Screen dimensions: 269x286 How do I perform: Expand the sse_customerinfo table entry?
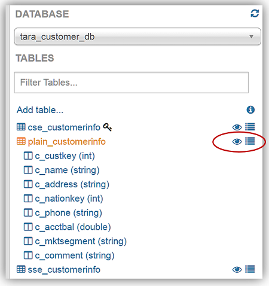tap(64, 270)
